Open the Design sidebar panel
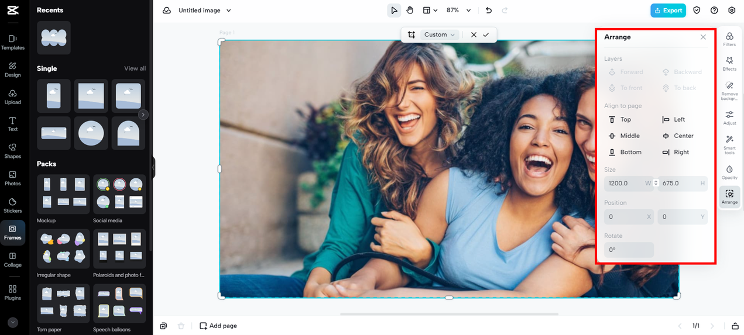Viewport: 744px width, 335px height. [13, 70]
